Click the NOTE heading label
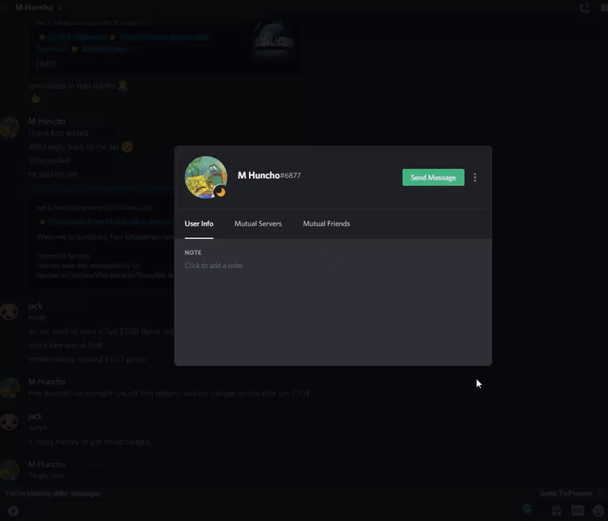Viewport: 608px width, 521px height. point(193,253)
